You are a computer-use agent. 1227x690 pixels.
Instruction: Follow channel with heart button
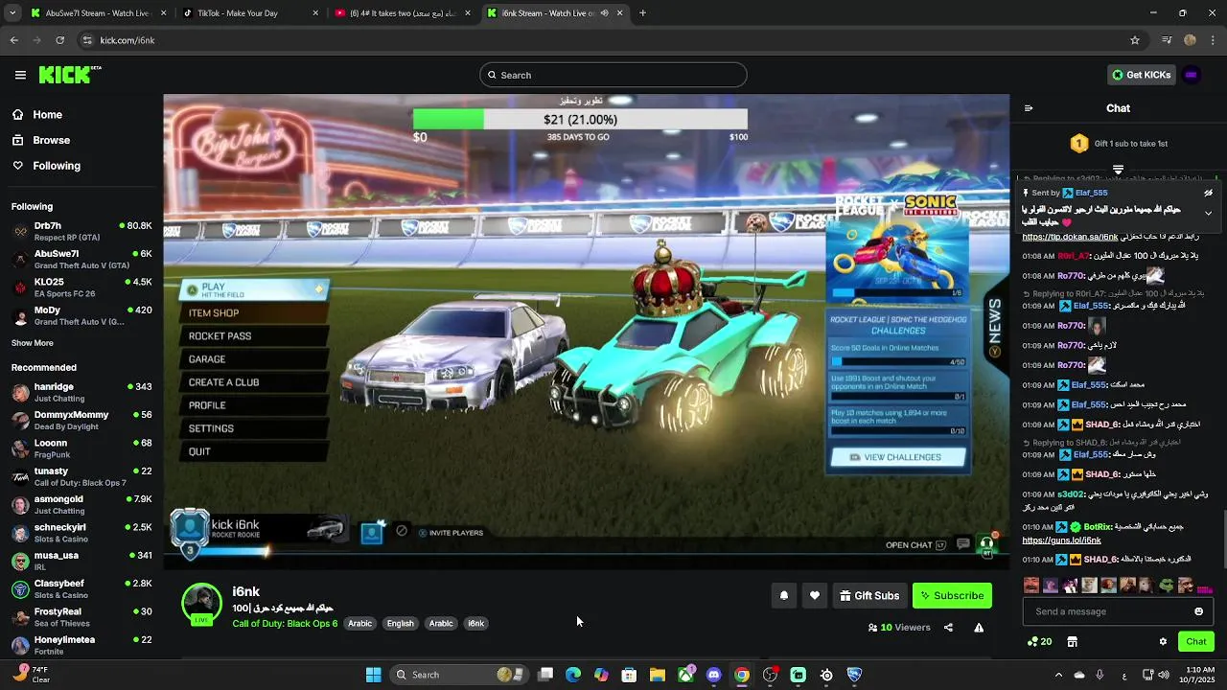click(x=814, y=596)
